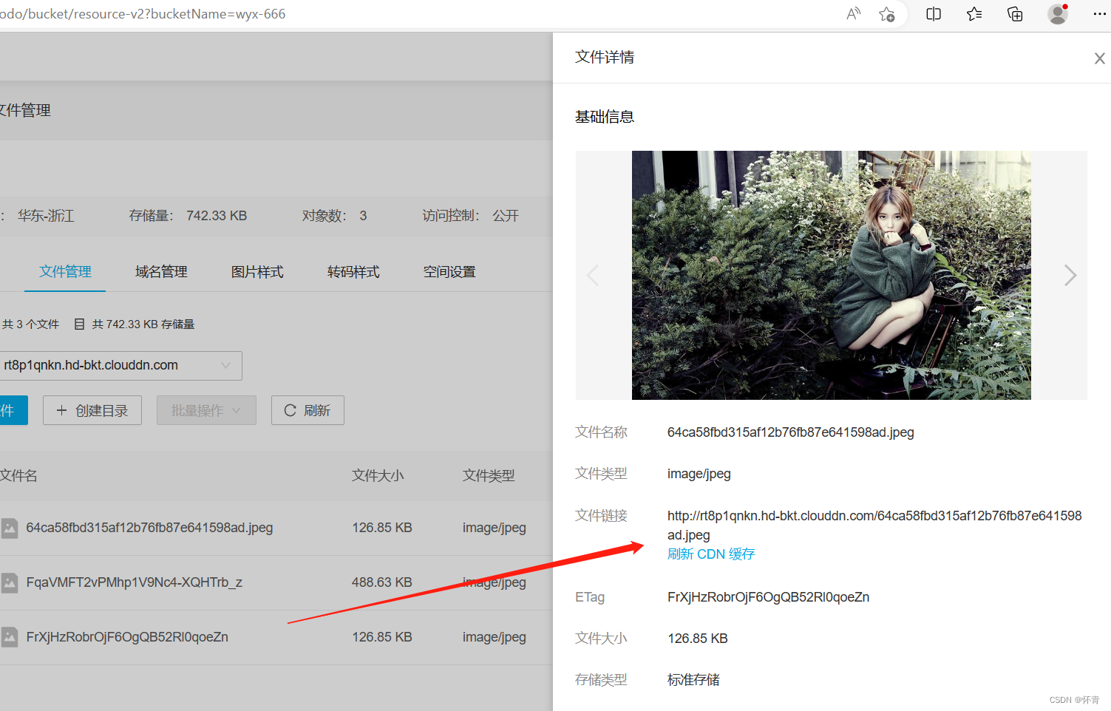
Task: Select the FqaVMFT2vPMhp1V9Nc4-XQHTrb_z file row
Action: click(x=126, y=582)
